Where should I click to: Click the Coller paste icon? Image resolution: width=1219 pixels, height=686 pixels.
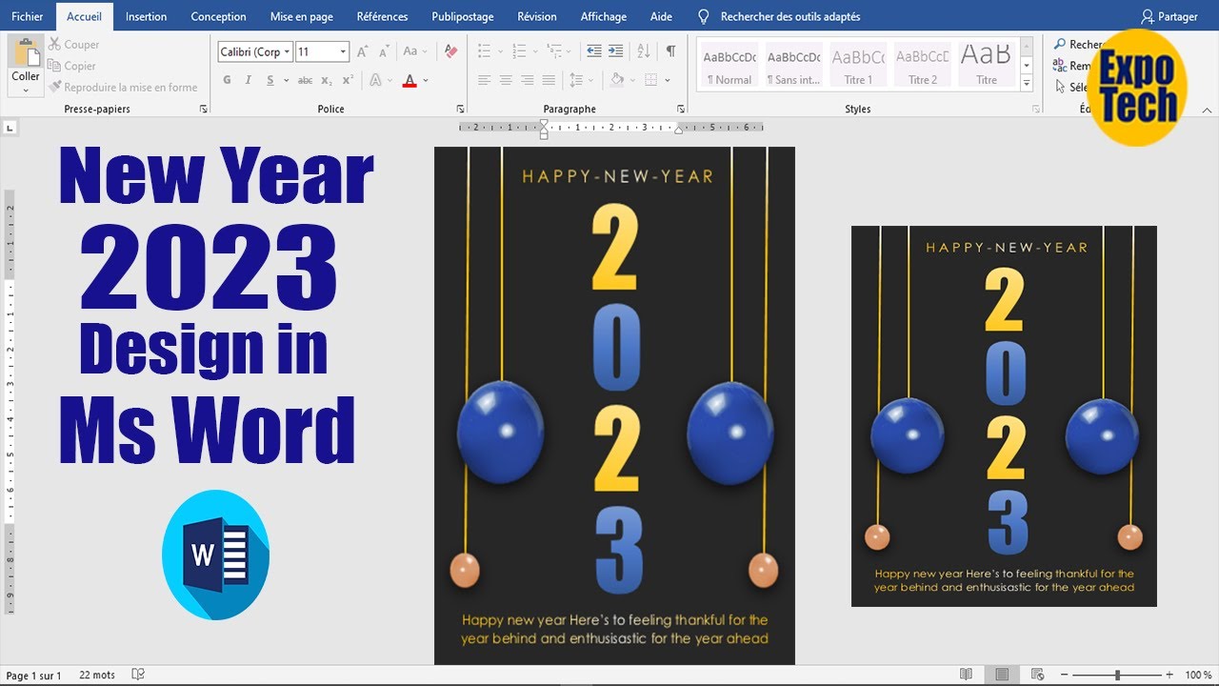point(26,52)
